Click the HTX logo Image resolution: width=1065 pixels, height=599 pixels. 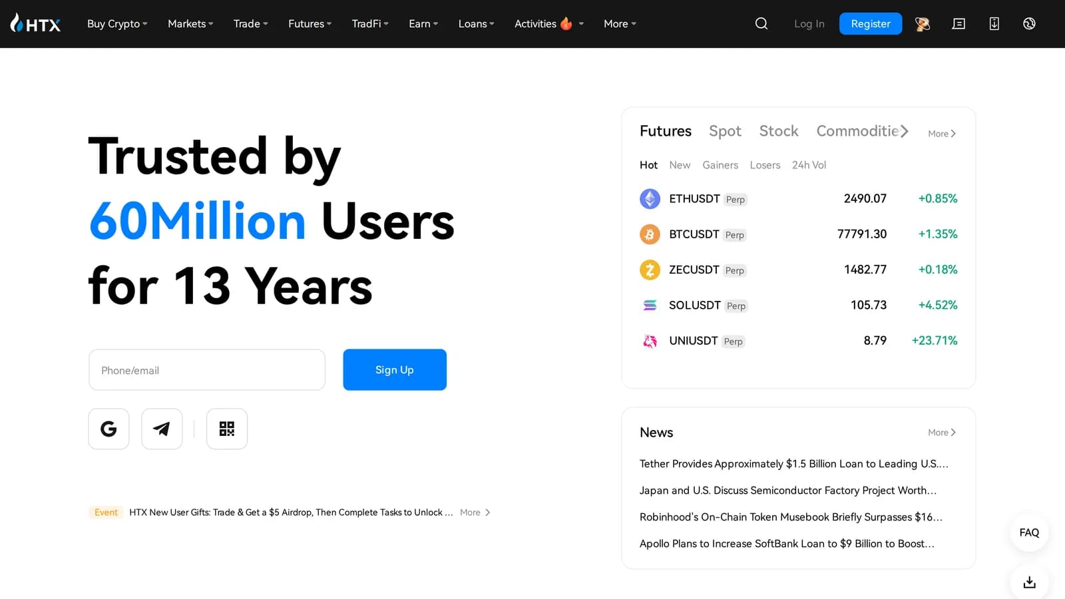click(x=35, y=24)
